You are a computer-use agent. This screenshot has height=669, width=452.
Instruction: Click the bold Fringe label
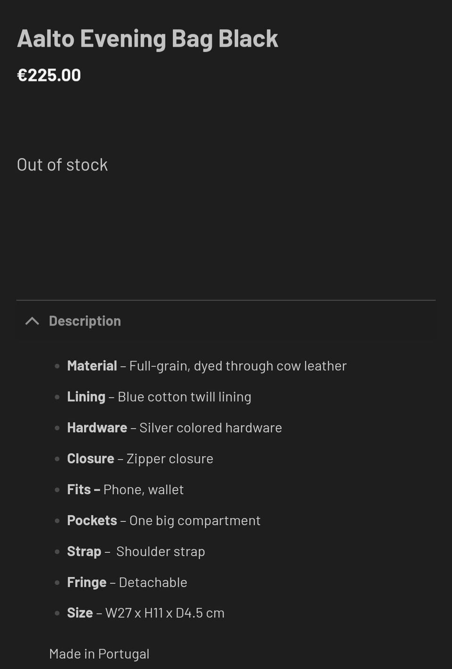click(87, 582)
